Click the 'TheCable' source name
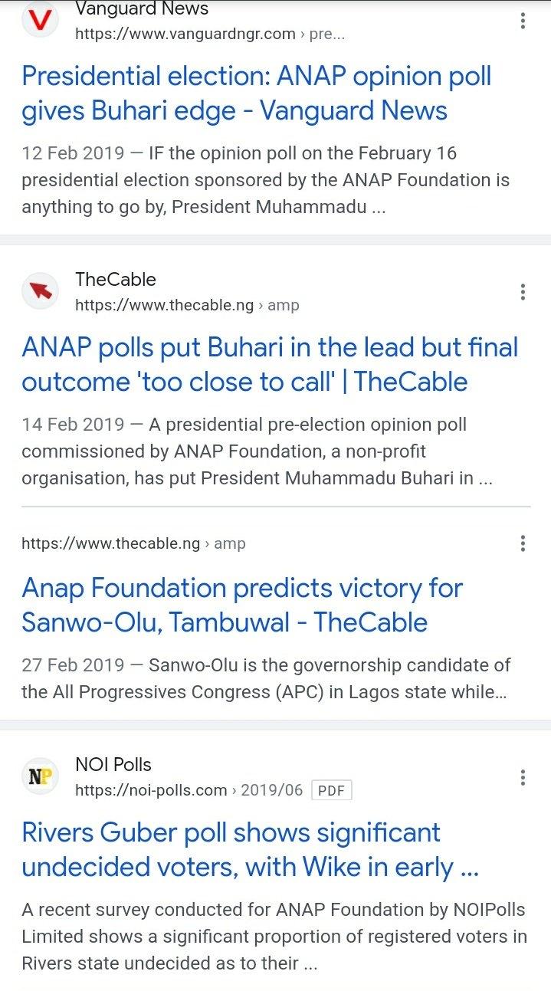This screenshot has width=551, height=991. 115,280
